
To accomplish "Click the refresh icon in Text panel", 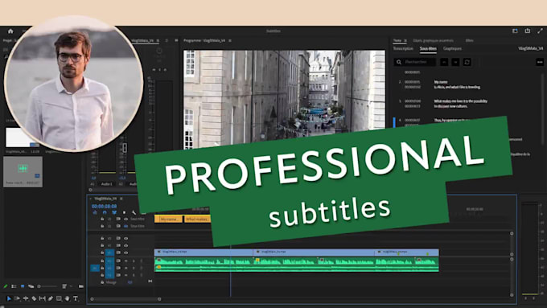I will [467, 62].
